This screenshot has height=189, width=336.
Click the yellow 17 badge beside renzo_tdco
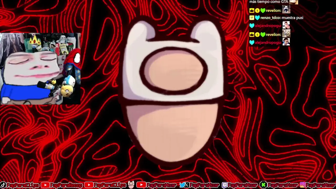point(252,18)
